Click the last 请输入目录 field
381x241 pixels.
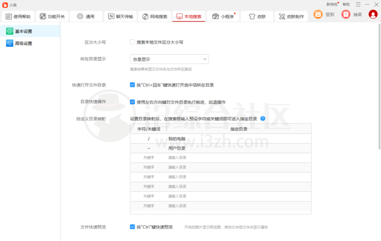(177, 206)
